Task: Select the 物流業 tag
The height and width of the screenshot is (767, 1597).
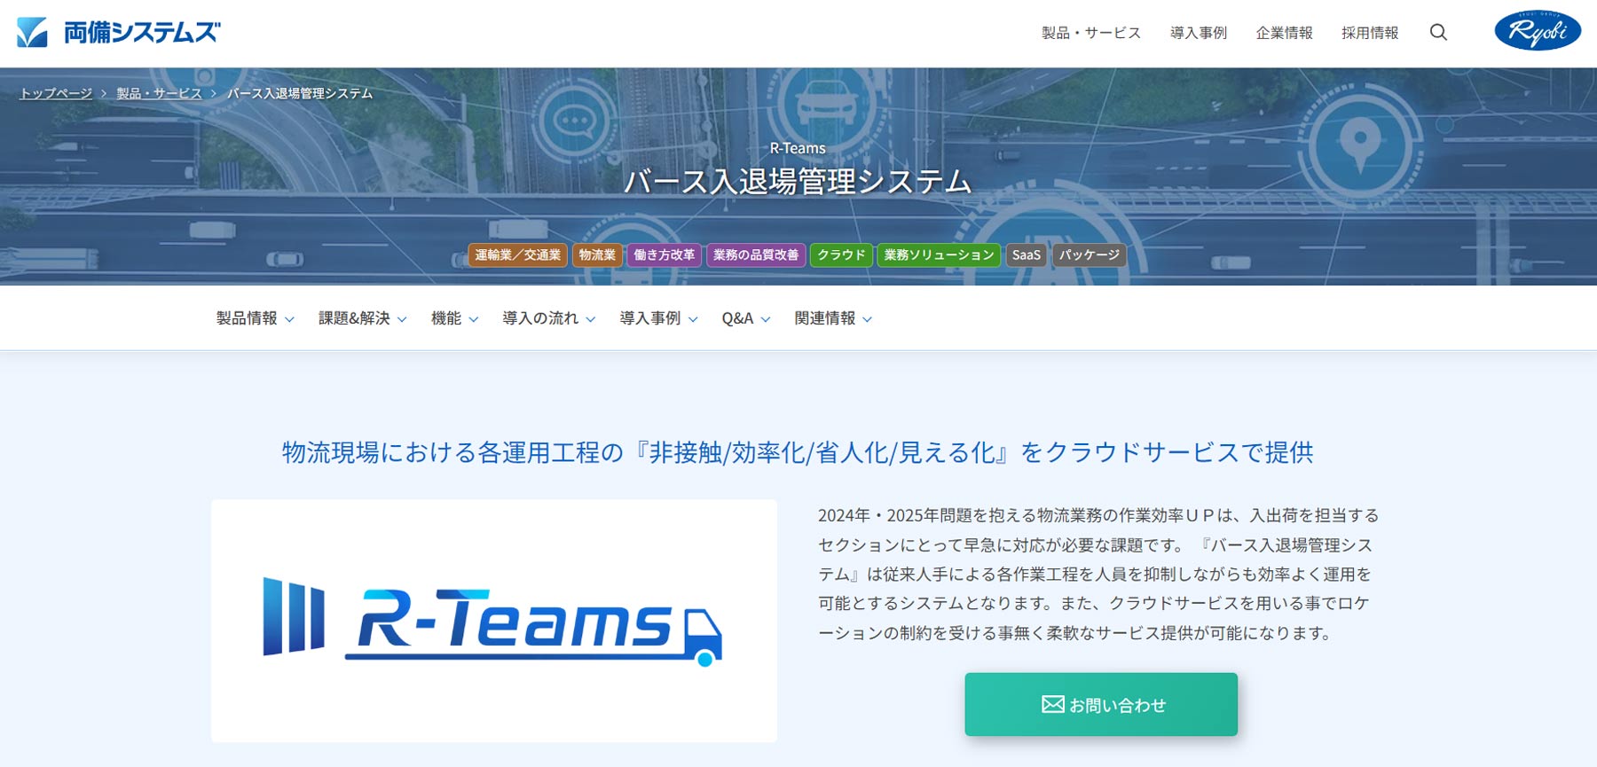Action: (x=597, y=255)
